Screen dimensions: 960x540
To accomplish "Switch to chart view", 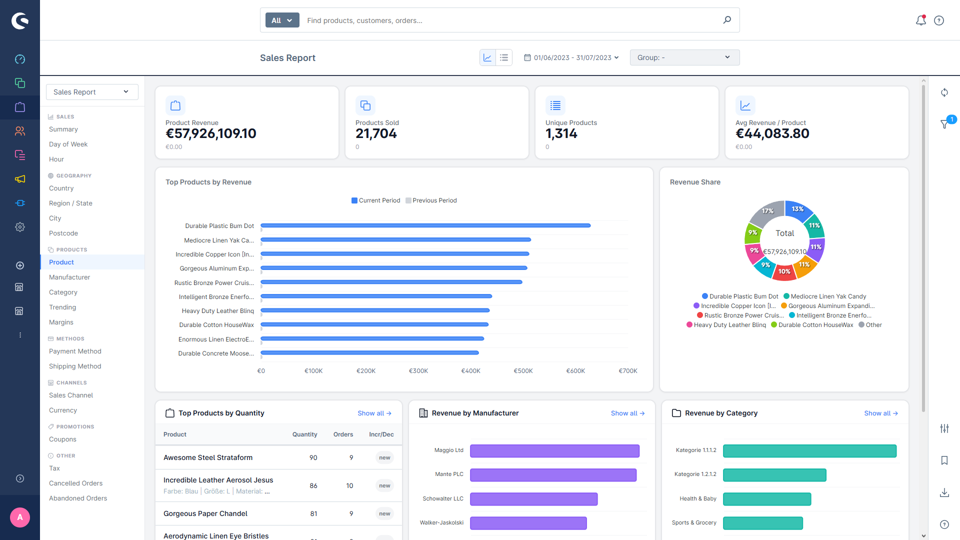I will (x=487, y=57).
